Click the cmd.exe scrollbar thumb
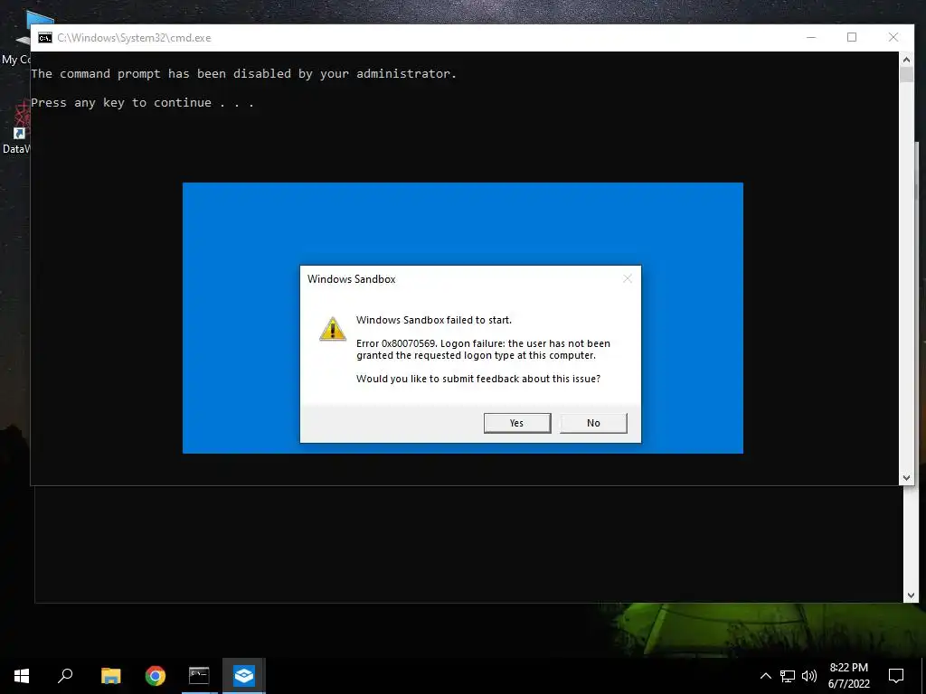This screenshot has width=926, height=694. pos(906,74)
